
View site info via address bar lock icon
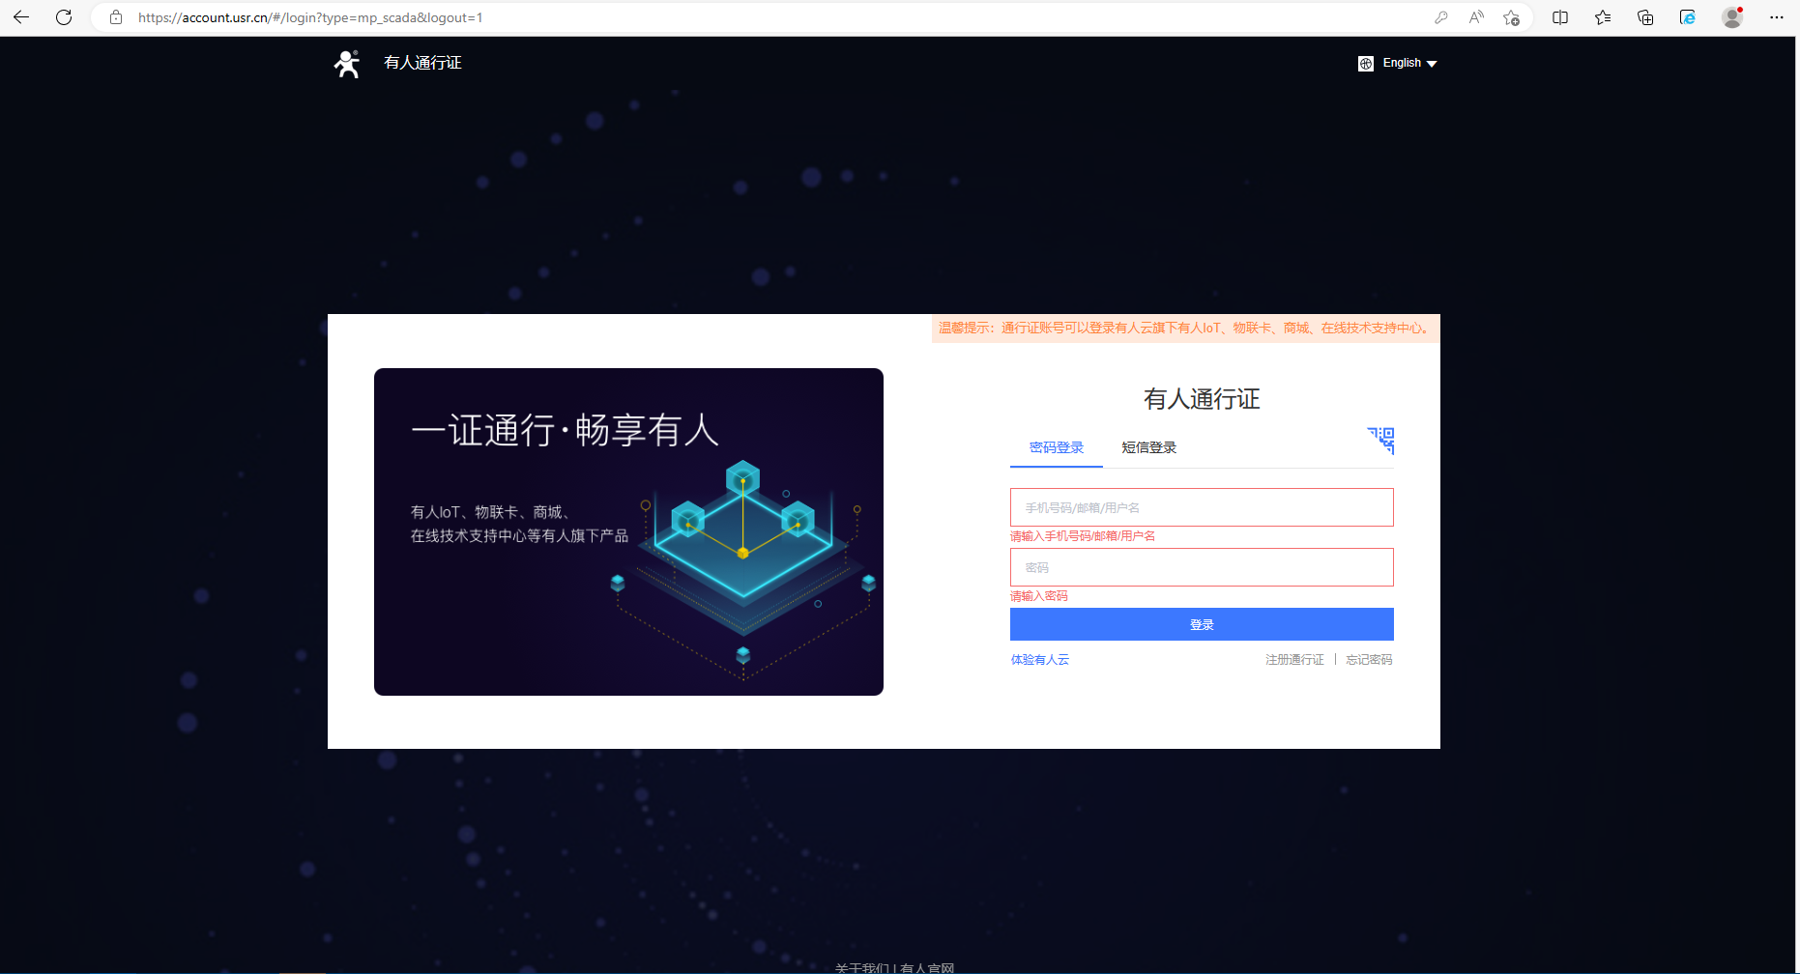click(x=116, y=17)
